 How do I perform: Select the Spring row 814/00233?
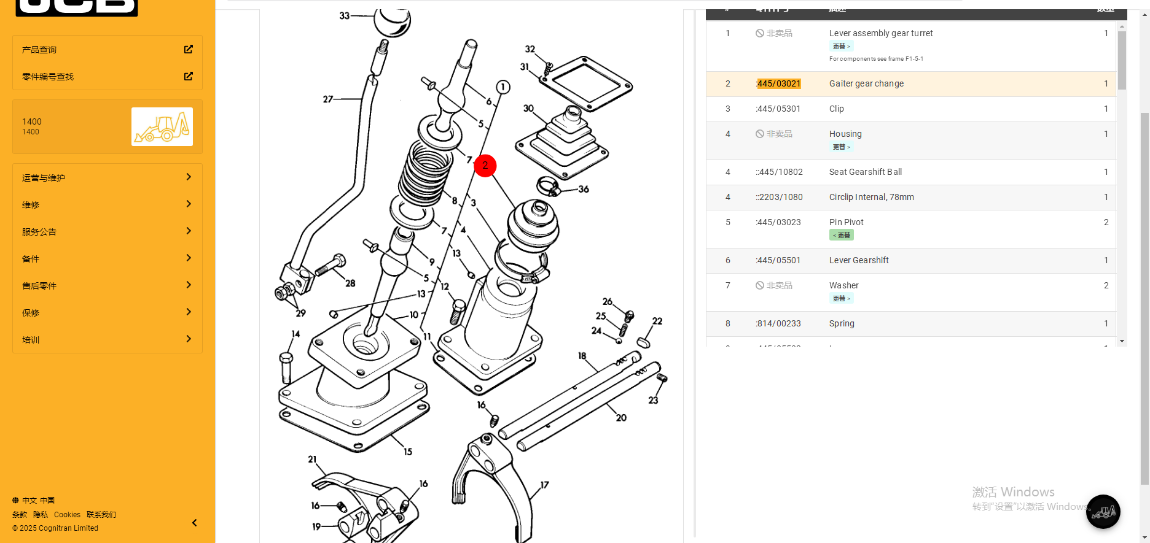841,324
